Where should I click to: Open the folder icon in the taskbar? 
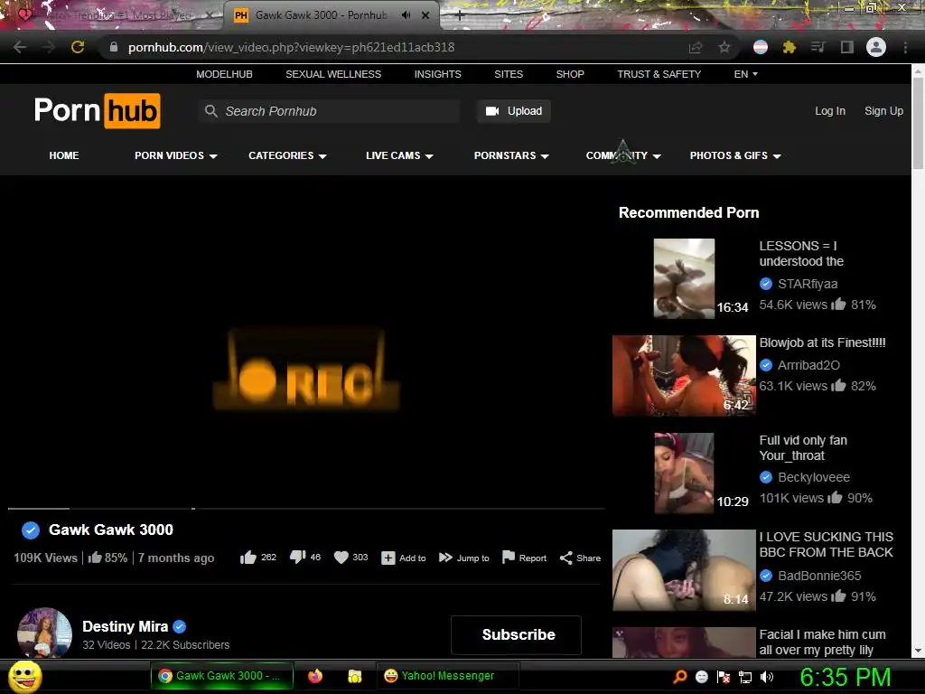354,676
